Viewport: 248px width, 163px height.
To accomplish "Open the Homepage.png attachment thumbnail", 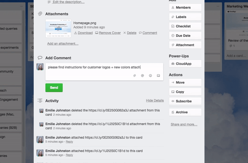I will (58, 28).
